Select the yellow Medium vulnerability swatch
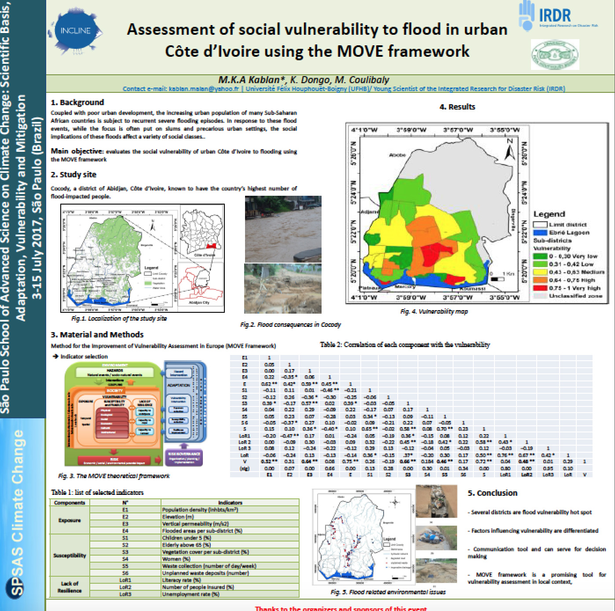The width and height of the screenshot is (615, 611). click(540, 272)
